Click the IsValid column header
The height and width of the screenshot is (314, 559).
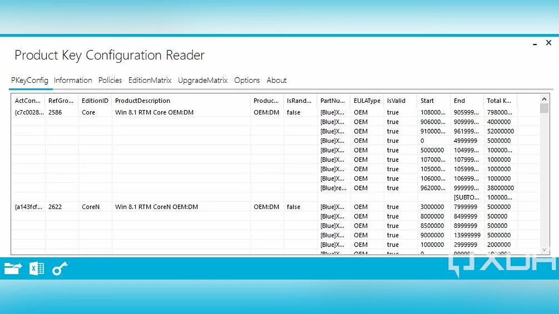[401, 100]
